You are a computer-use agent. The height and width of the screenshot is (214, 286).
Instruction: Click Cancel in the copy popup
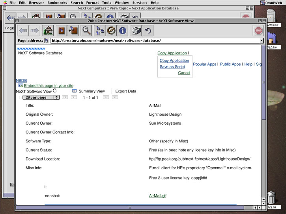pos(184,73)
